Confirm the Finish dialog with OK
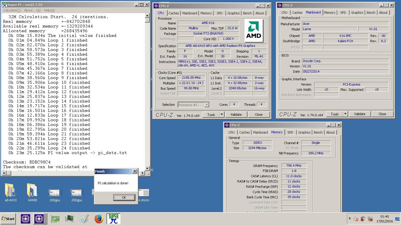 click(x=124, y=197)
